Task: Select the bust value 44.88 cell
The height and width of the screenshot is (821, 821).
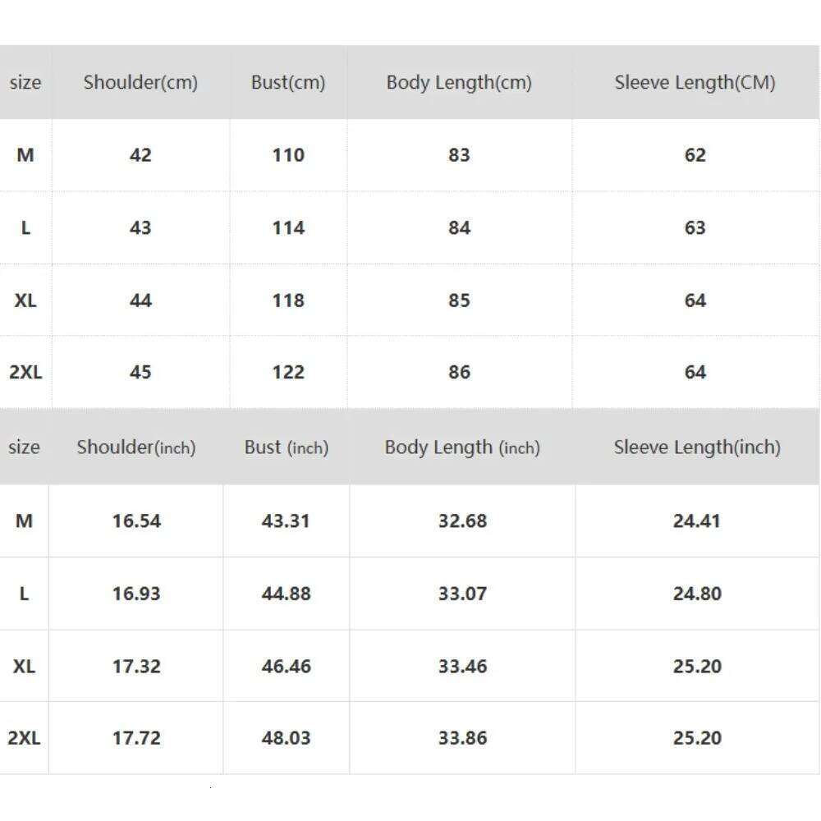Action: pyautogui.click(x=286, y=594)
